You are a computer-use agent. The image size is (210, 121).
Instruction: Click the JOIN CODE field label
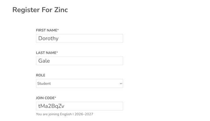pos(45,98)
